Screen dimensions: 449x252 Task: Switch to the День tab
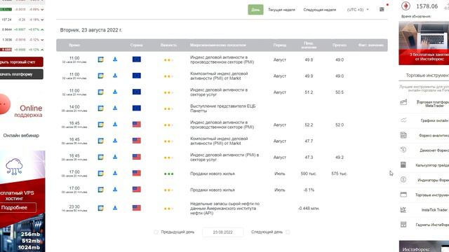tap(255, 10)
